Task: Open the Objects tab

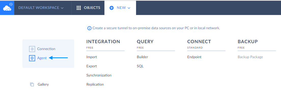Action: pos(88,8)
